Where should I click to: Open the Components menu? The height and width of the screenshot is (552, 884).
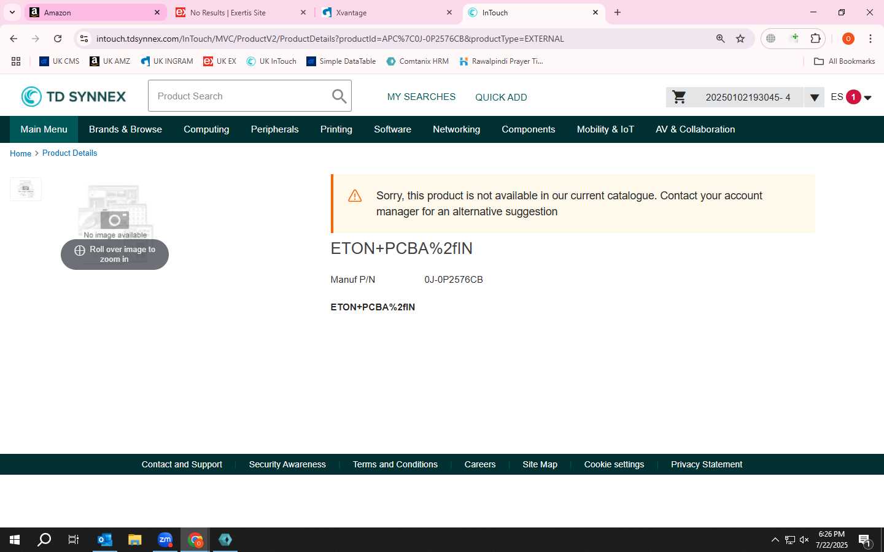528,129
